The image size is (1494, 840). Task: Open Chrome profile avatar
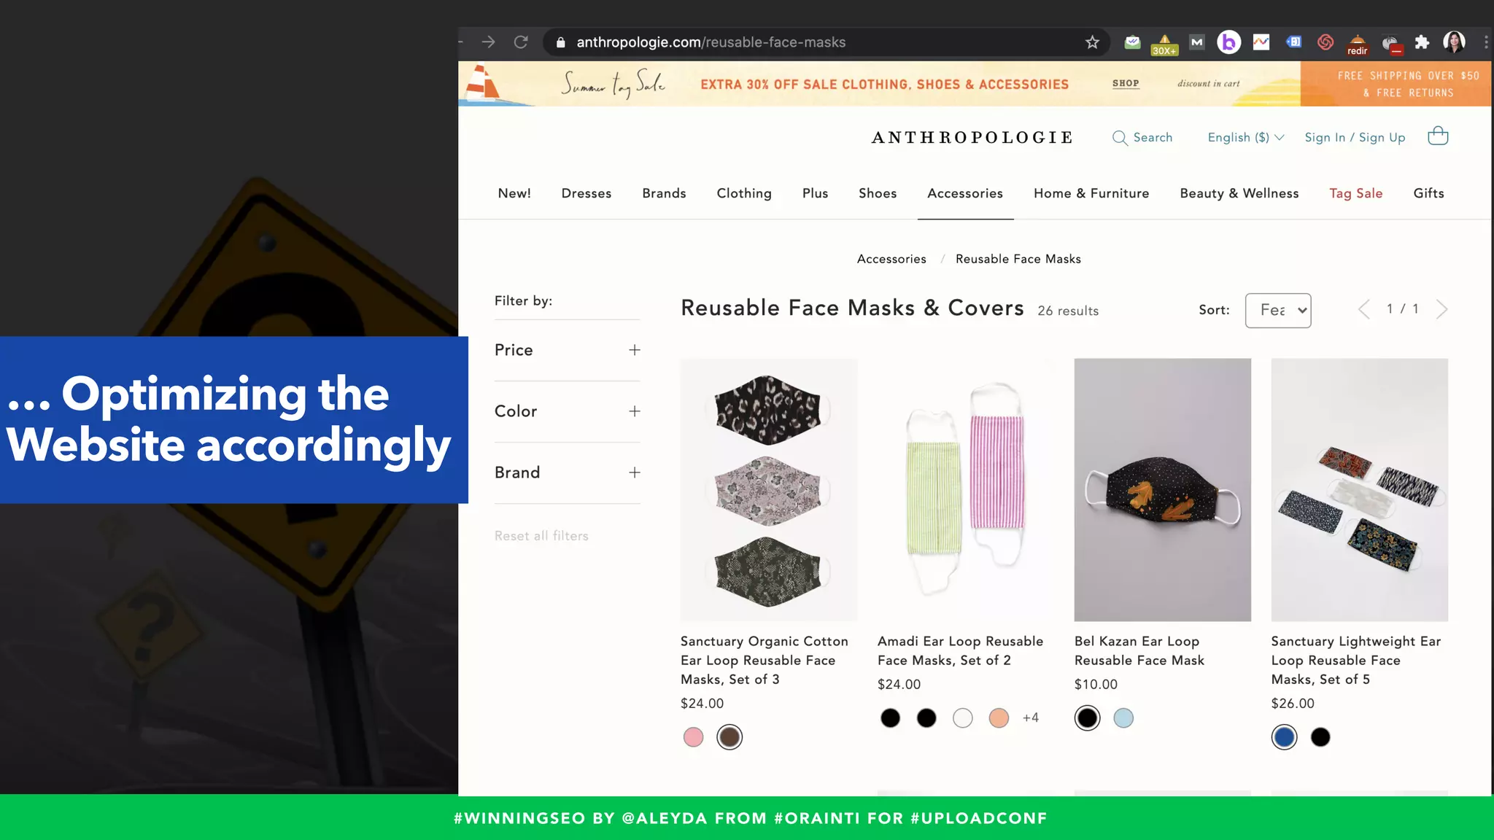[1454, 42]
